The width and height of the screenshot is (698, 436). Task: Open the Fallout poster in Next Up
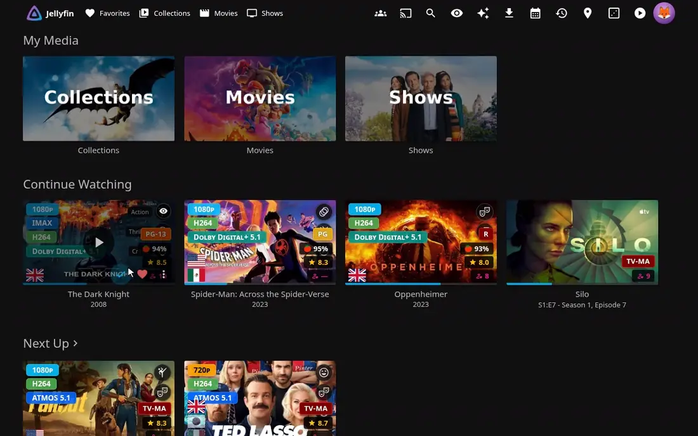(99, 398)
